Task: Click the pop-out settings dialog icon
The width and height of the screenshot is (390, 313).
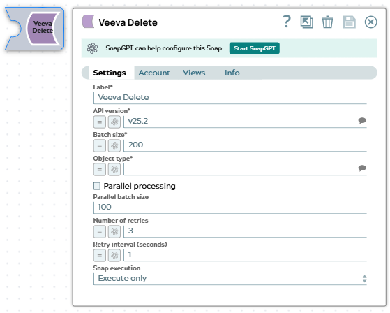Action: (307, 22)
